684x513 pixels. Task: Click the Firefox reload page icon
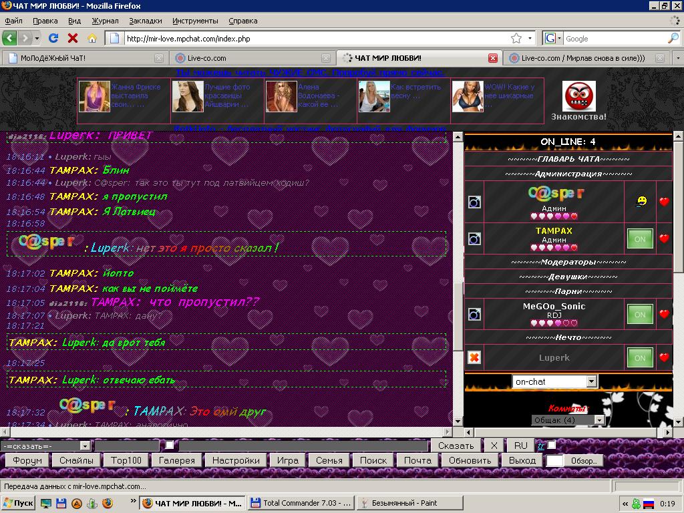[53, 38]
